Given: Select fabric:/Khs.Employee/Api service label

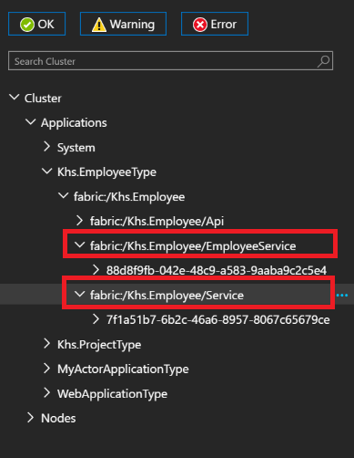Looking at the screenshot, I should point(157,222).
